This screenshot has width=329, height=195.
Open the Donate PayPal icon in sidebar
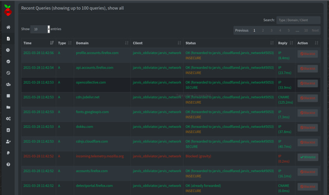point(8,153)
